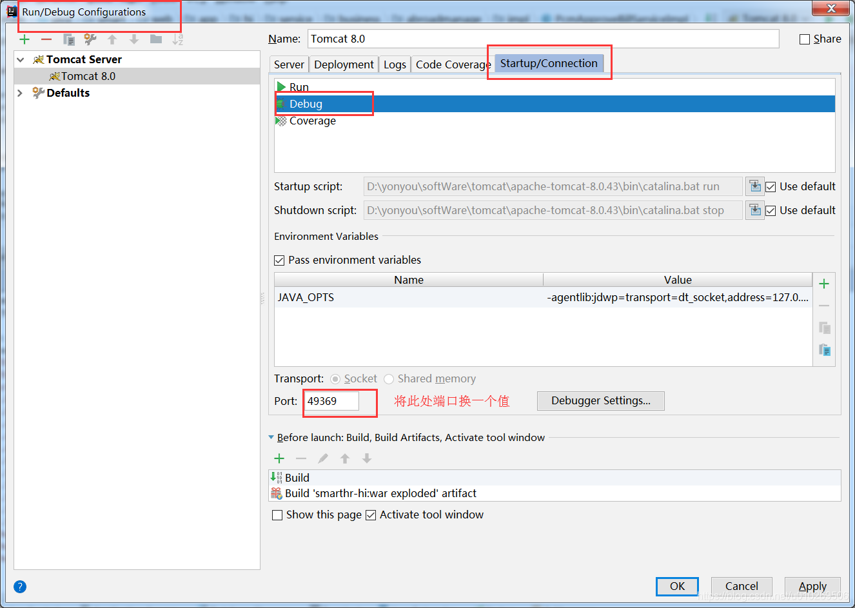This screenshot has height=608, width=855.
Task: Copy configuration icon in left toolbar
Action: click(68, 39)
